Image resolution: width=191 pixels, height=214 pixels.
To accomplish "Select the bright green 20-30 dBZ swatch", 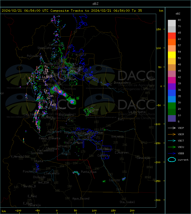I will (x=172, y=106).
